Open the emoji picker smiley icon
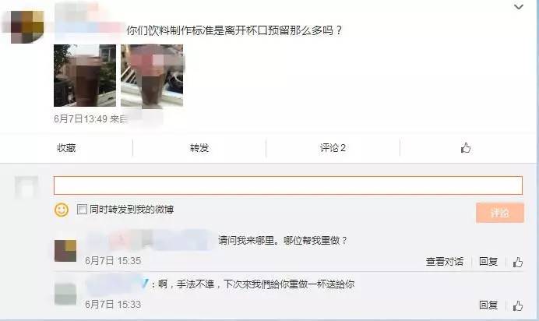539x321 pixels. click(62, 210)
